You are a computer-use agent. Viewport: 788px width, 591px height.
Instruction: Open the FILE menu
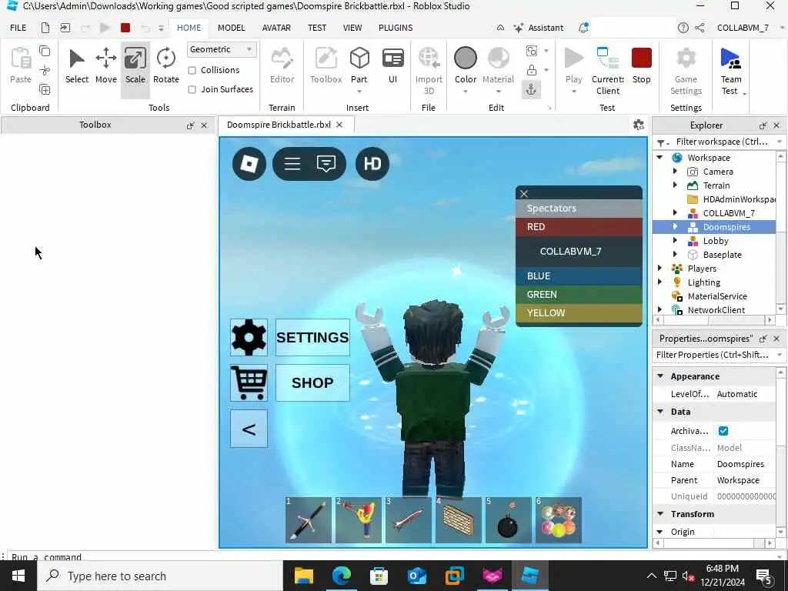coord(18,28)
